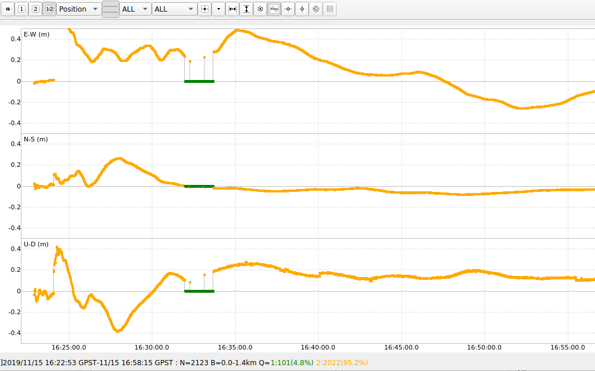Click the show center point target icon
This screenshot has height=371, width=595.
(x=260, y=9)
